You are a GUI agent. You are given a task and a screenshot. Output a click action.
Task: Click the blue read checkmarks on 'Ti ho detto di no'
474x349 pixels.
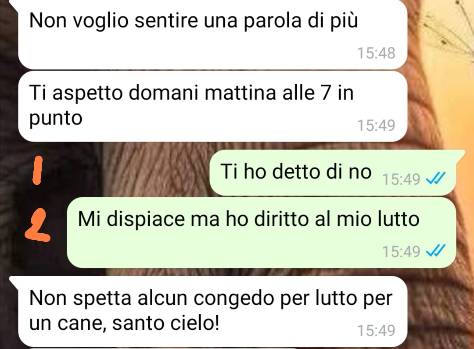pyautogui.click(x=435, y=178)
